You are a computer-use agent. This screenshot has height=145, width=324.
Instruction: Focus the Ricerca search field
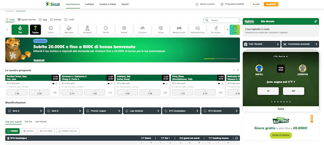pos(221,20)
